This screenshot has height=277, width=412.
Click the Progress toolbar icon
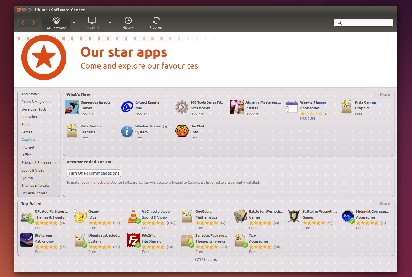click(x=156, y=23)
